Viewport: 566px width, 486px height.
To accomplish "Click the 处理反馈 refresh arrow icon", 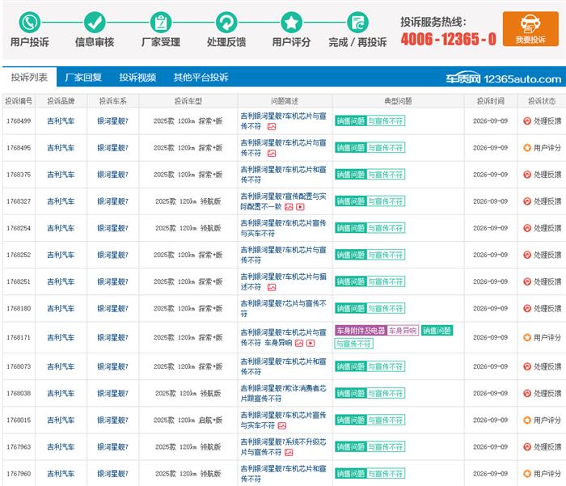I will pos(226,23).
